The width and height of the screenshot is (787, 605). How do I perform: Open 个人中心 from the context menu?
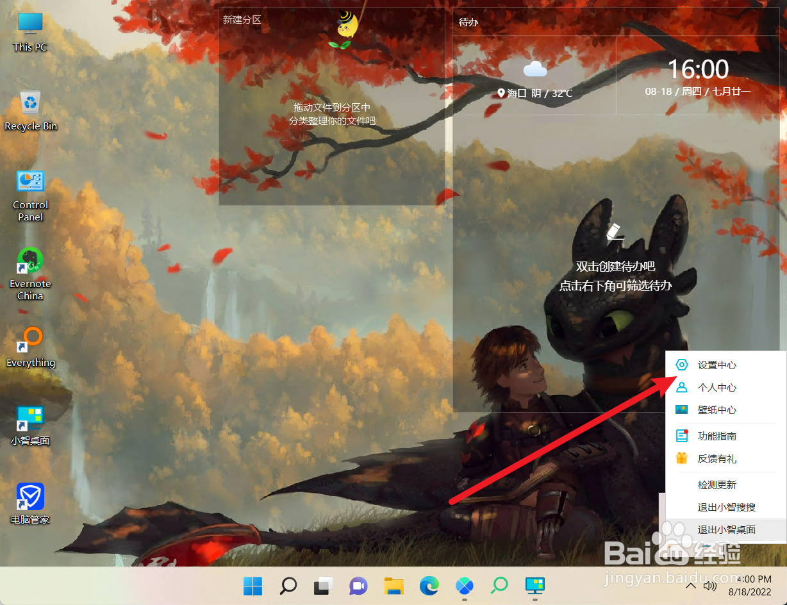tap(726, 387)
